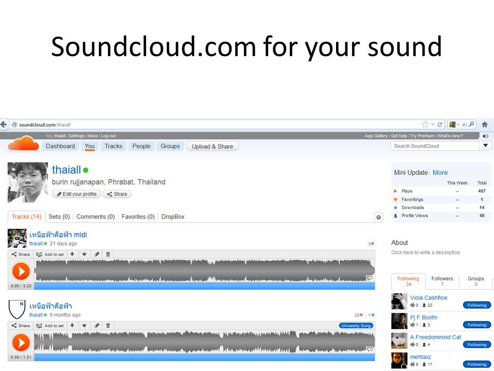Open the DropBox tab
The height and width of the screenshot is (371, 494).
click(173, 217)
